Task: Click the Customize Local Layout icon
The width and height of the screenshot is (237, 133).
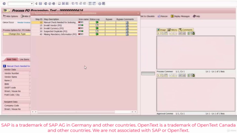Action: coord(104,3)
